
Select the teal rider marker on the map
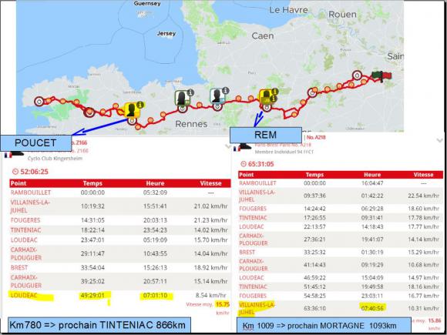pos(217,95)
